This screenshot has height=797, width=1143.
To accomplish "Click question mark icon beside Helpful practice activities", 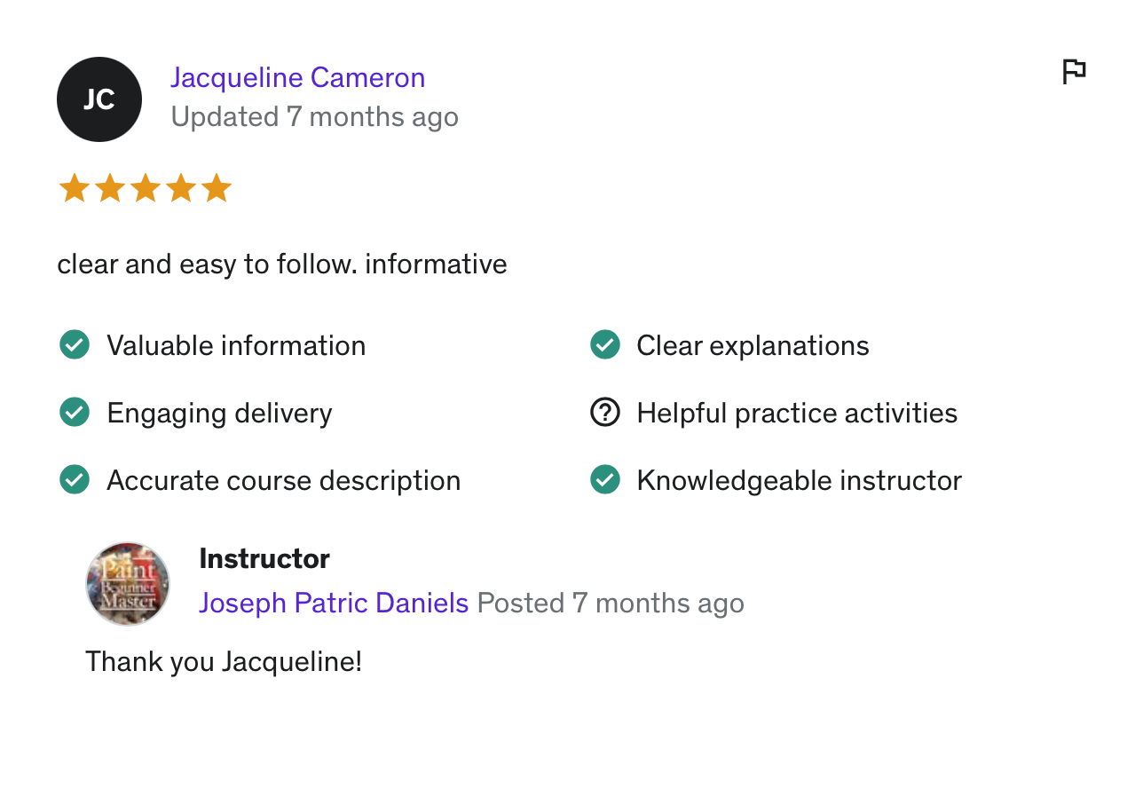I will tap(605, 413).
